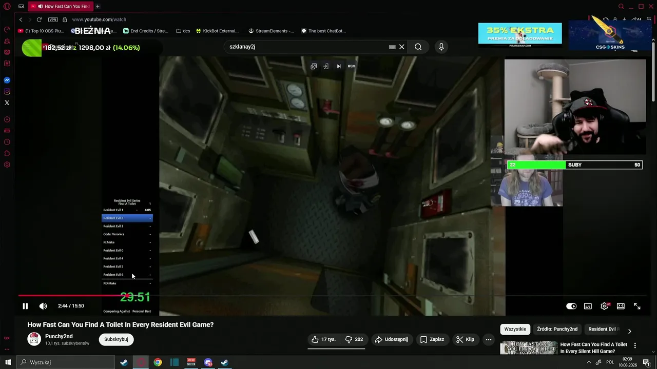Open video player settings gear
The image size is (657, 369).
(x=604, y=306)
